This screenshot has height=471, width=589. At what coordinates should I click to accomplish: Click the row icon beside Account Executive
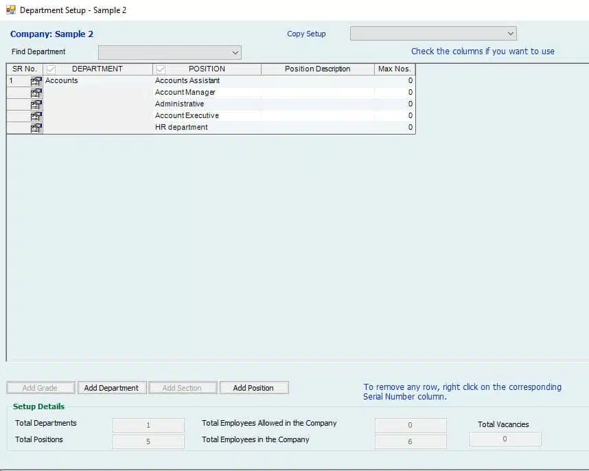[36, 116]
